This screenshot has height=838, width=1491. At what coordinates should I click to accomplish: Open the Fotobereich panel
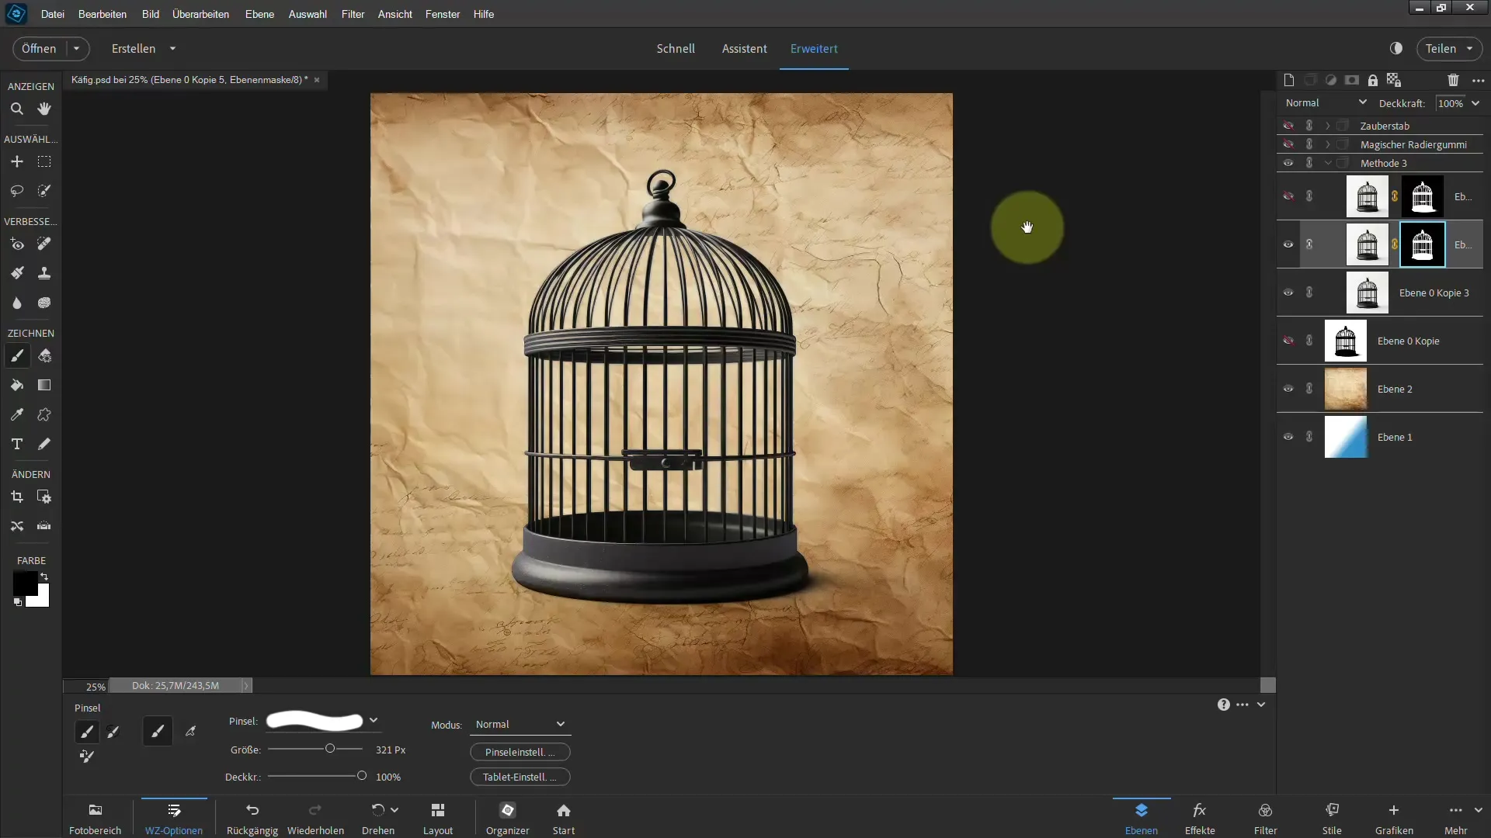[x=96, y=818]
